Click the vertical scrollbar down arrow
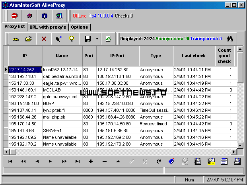 point(240,145)
